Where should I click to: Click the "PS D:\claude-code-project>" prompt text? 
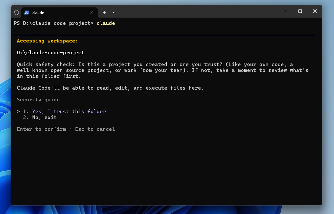click(x=54, y=23)
